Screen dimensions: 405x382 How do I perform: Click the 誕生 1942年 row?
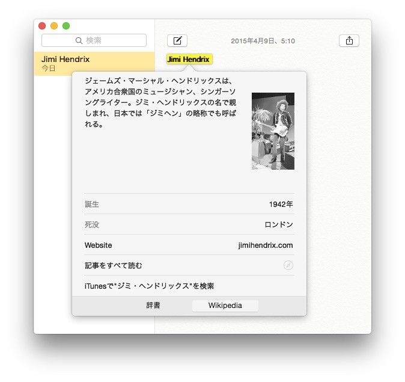pyautogui.click(x=189, y=204)
